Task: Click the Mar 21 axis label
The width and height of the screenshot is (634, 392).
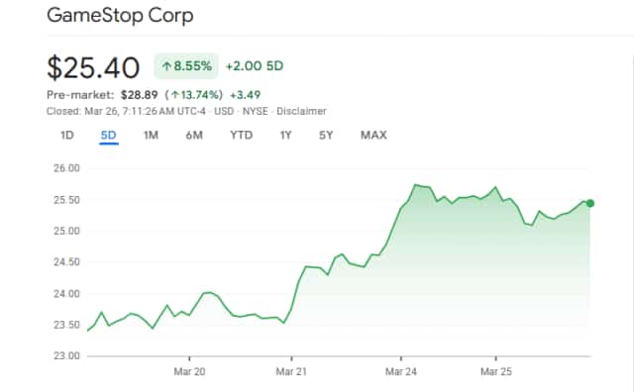Action: (x=291, y=371)
